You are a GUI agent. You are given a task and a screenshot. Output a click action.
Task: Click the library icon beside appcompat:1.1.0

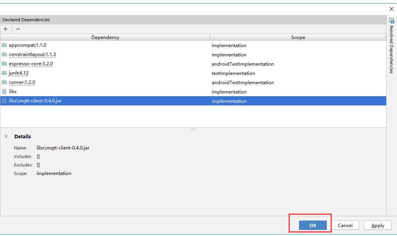point(4,45)
